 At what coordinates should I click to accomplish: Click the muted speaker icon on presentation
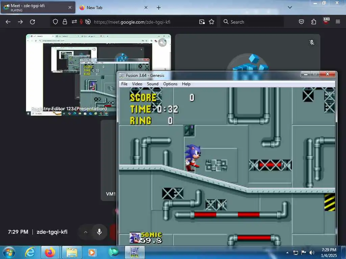coord(163,42)
